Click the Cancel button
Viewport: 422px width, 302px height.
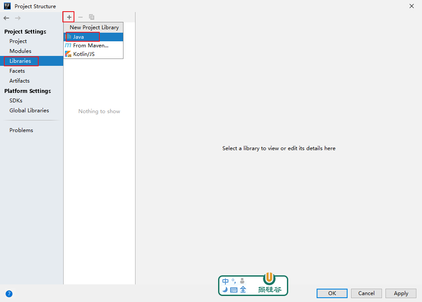coord(366,293)
